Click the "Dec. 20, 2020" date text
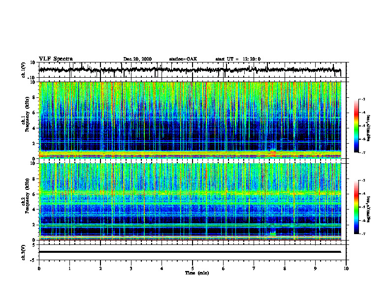 [137, 59]
